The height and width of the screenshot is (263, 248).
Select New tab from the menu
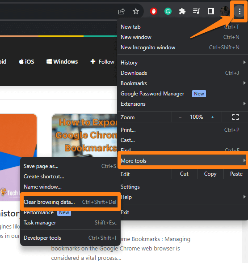[x=183, y=27]
